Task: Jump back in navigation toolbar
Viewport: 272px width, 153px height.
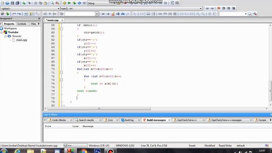Action: coord(207,8)
